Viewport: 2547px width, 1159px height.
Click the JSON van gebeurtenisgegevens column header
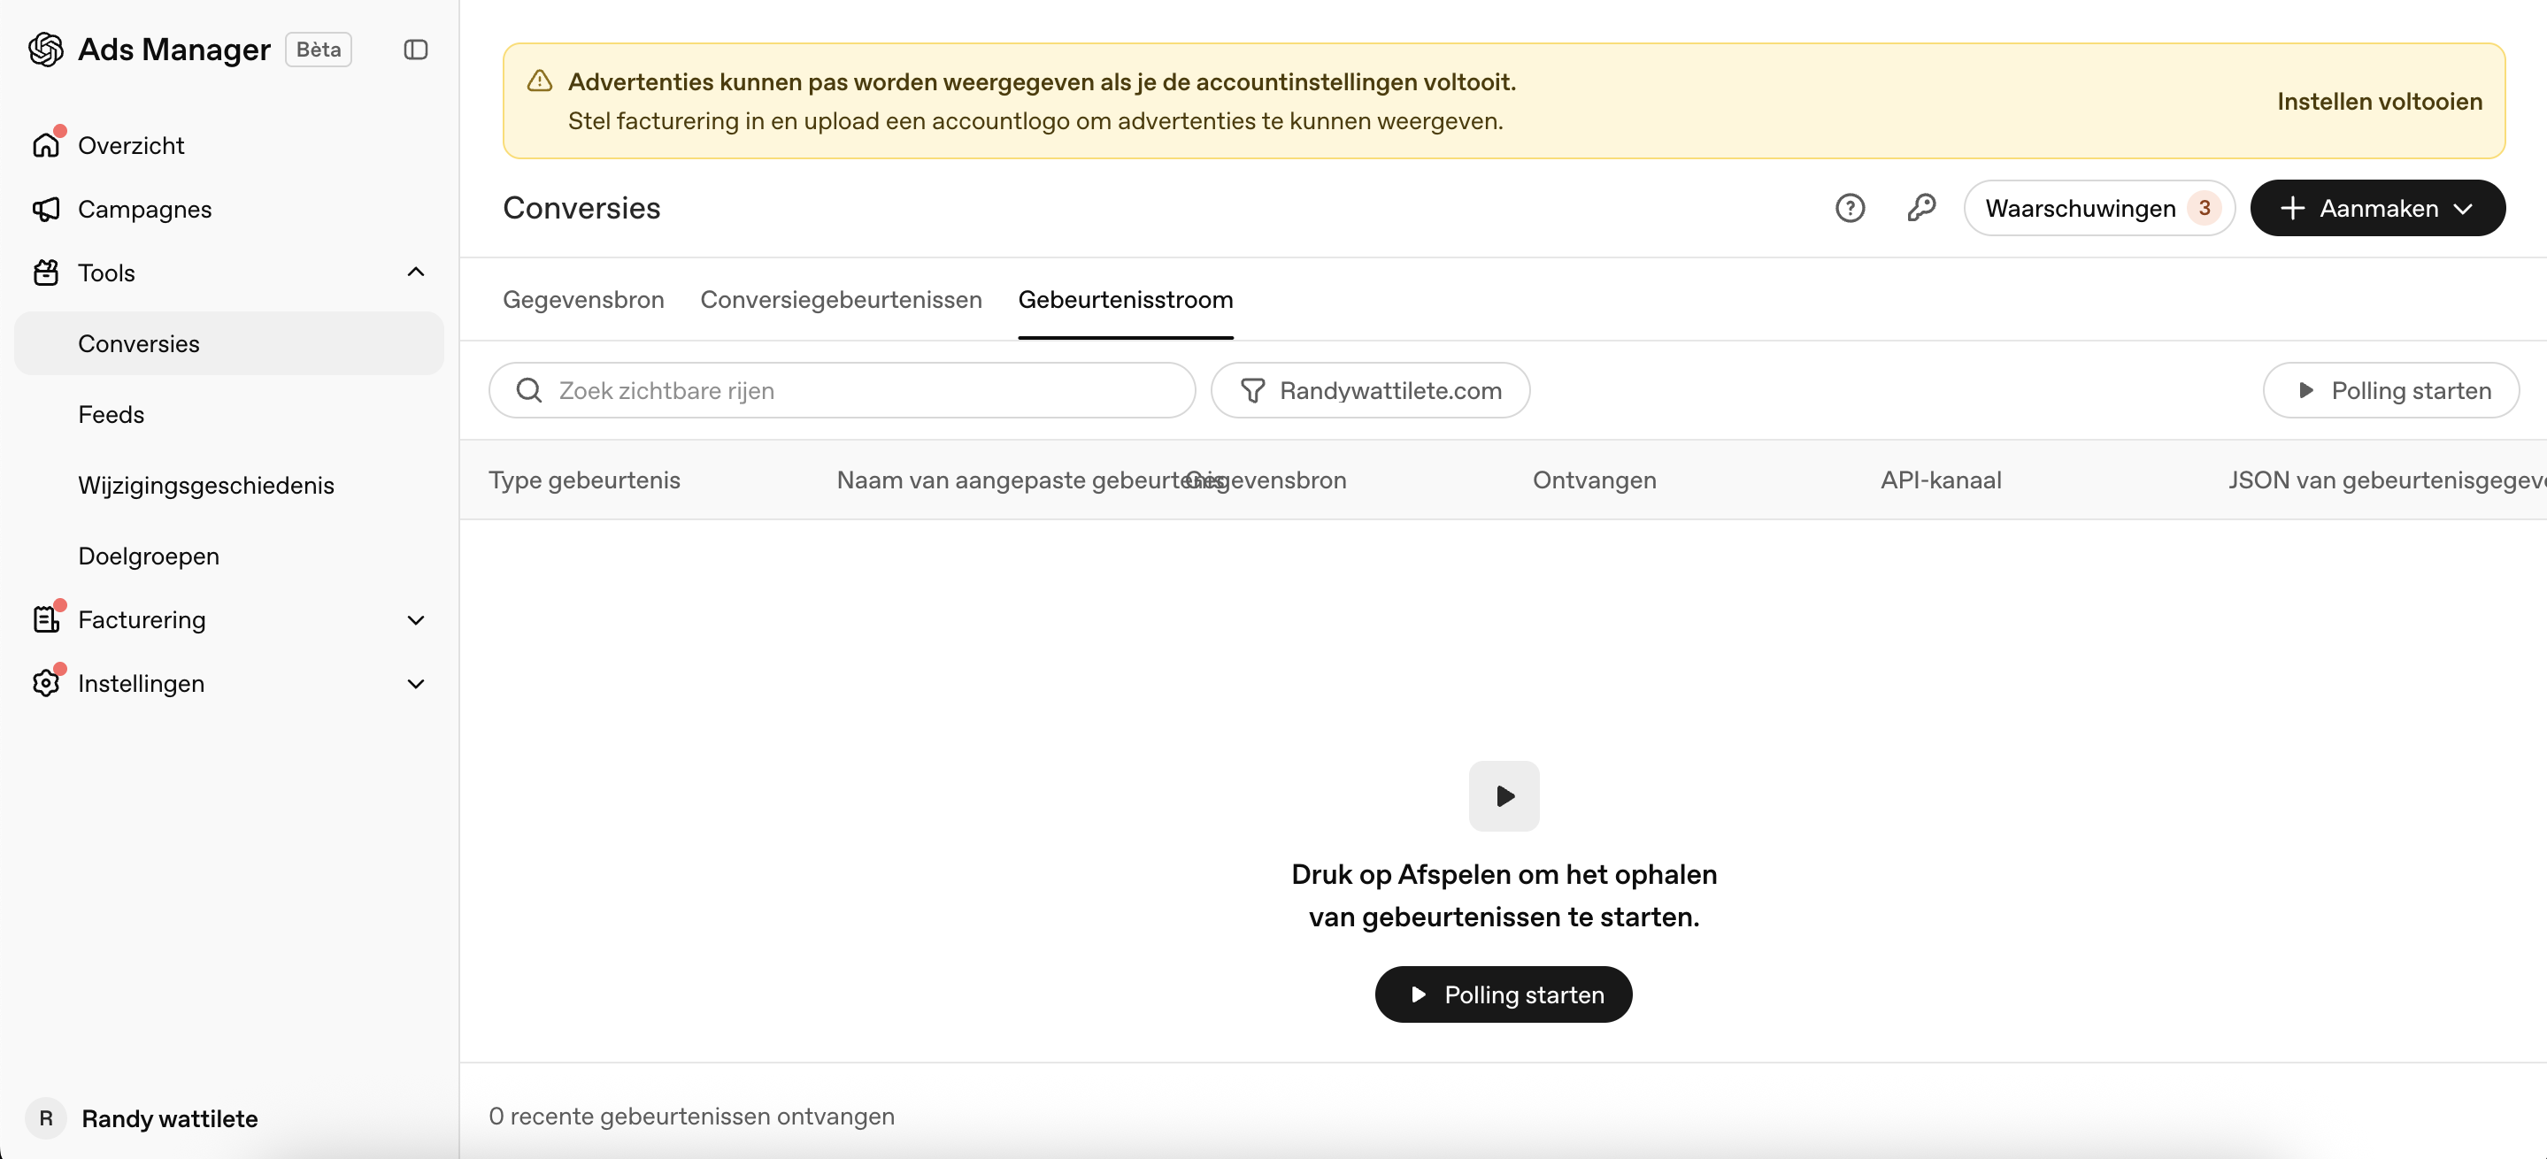2387,480
